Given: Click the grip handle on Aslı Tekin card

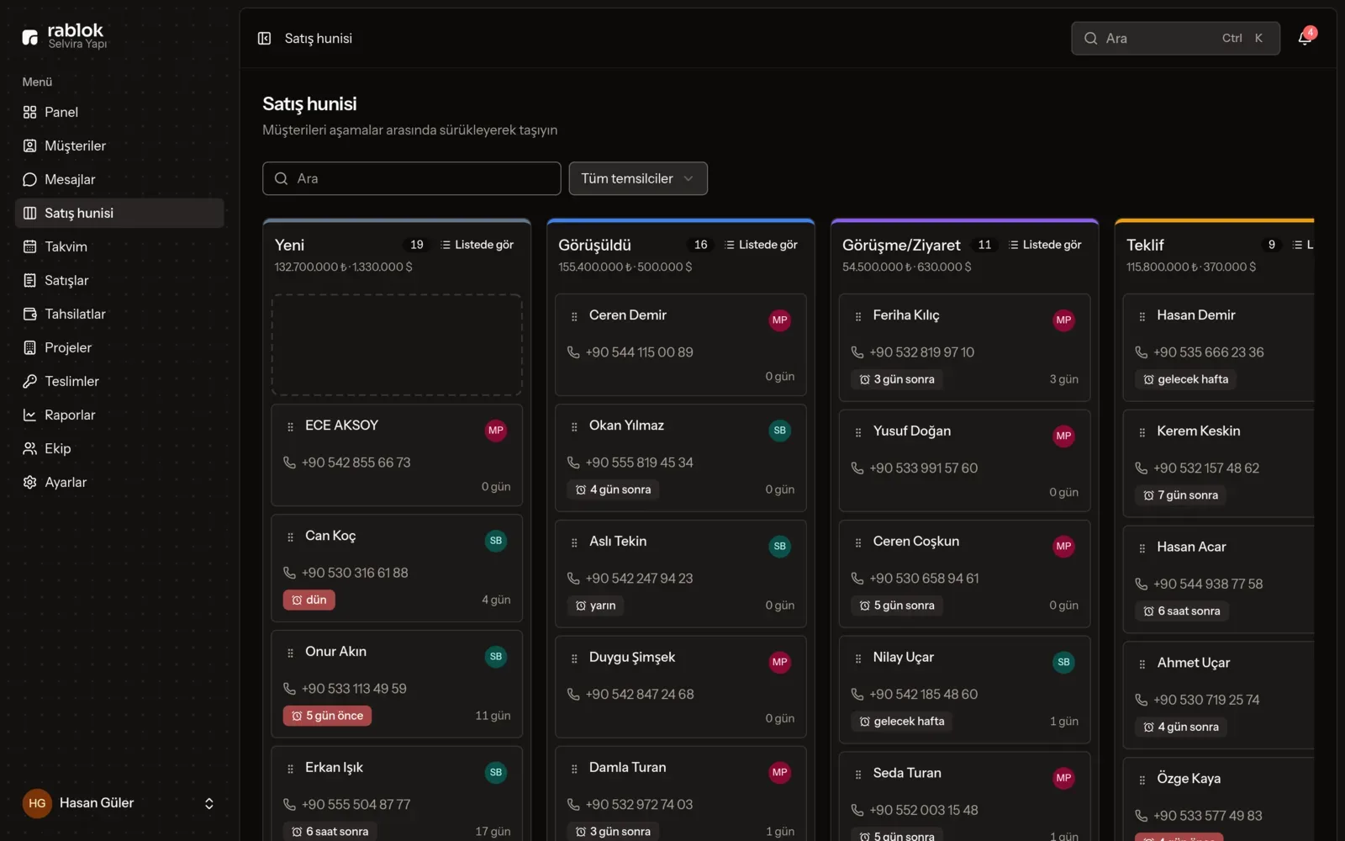Looking at the screenshot, I should 574,543.
